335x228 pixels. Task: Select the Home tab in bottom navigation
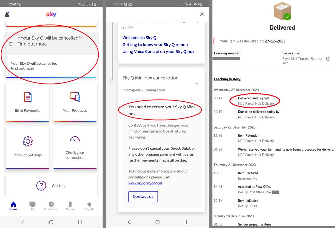(13, 206)
